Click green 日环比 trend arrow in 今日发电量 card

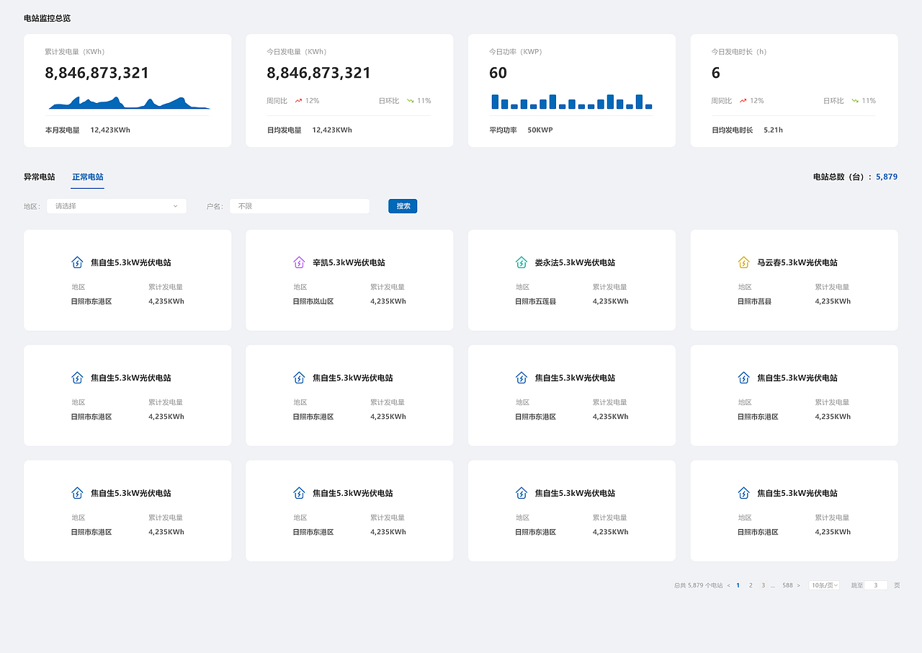(410, 101)
